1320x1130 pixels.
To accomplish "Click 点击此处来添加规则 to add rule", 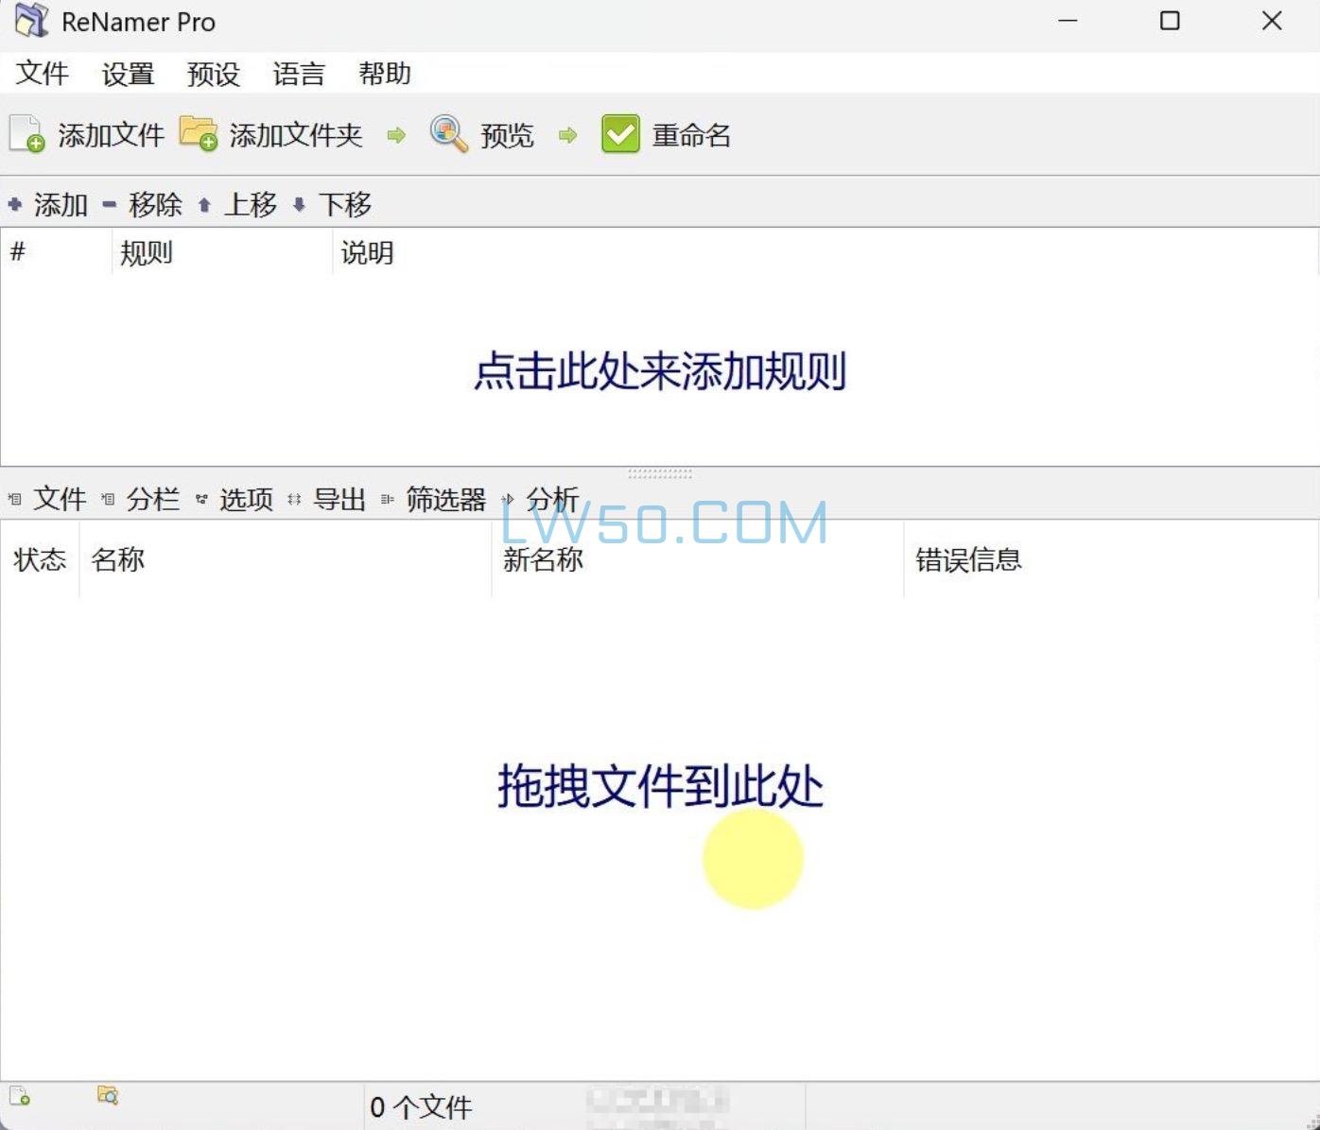I will (660, 370).
